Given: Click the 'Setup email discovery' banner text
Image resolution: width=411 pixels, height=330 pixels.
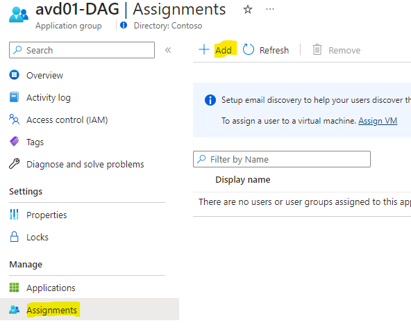Looking at the screenshot, I should coord(316,100).
